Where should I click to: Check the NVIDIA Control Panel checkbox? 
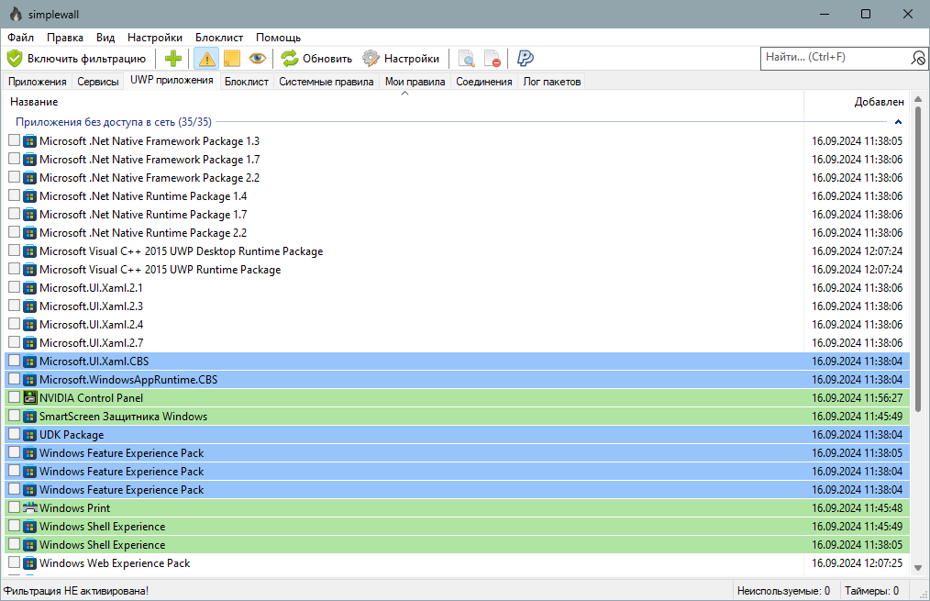pyautogui.click(x=15, y=397)
